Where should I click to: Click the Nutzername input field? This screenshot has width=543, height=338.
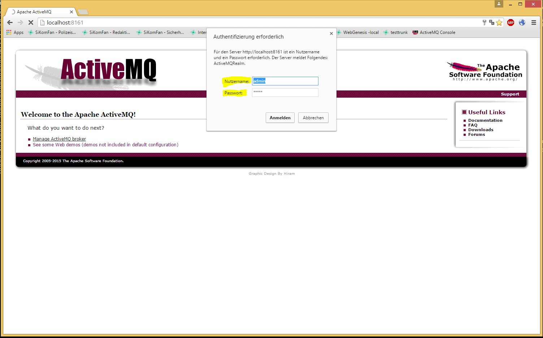point(285,81)
